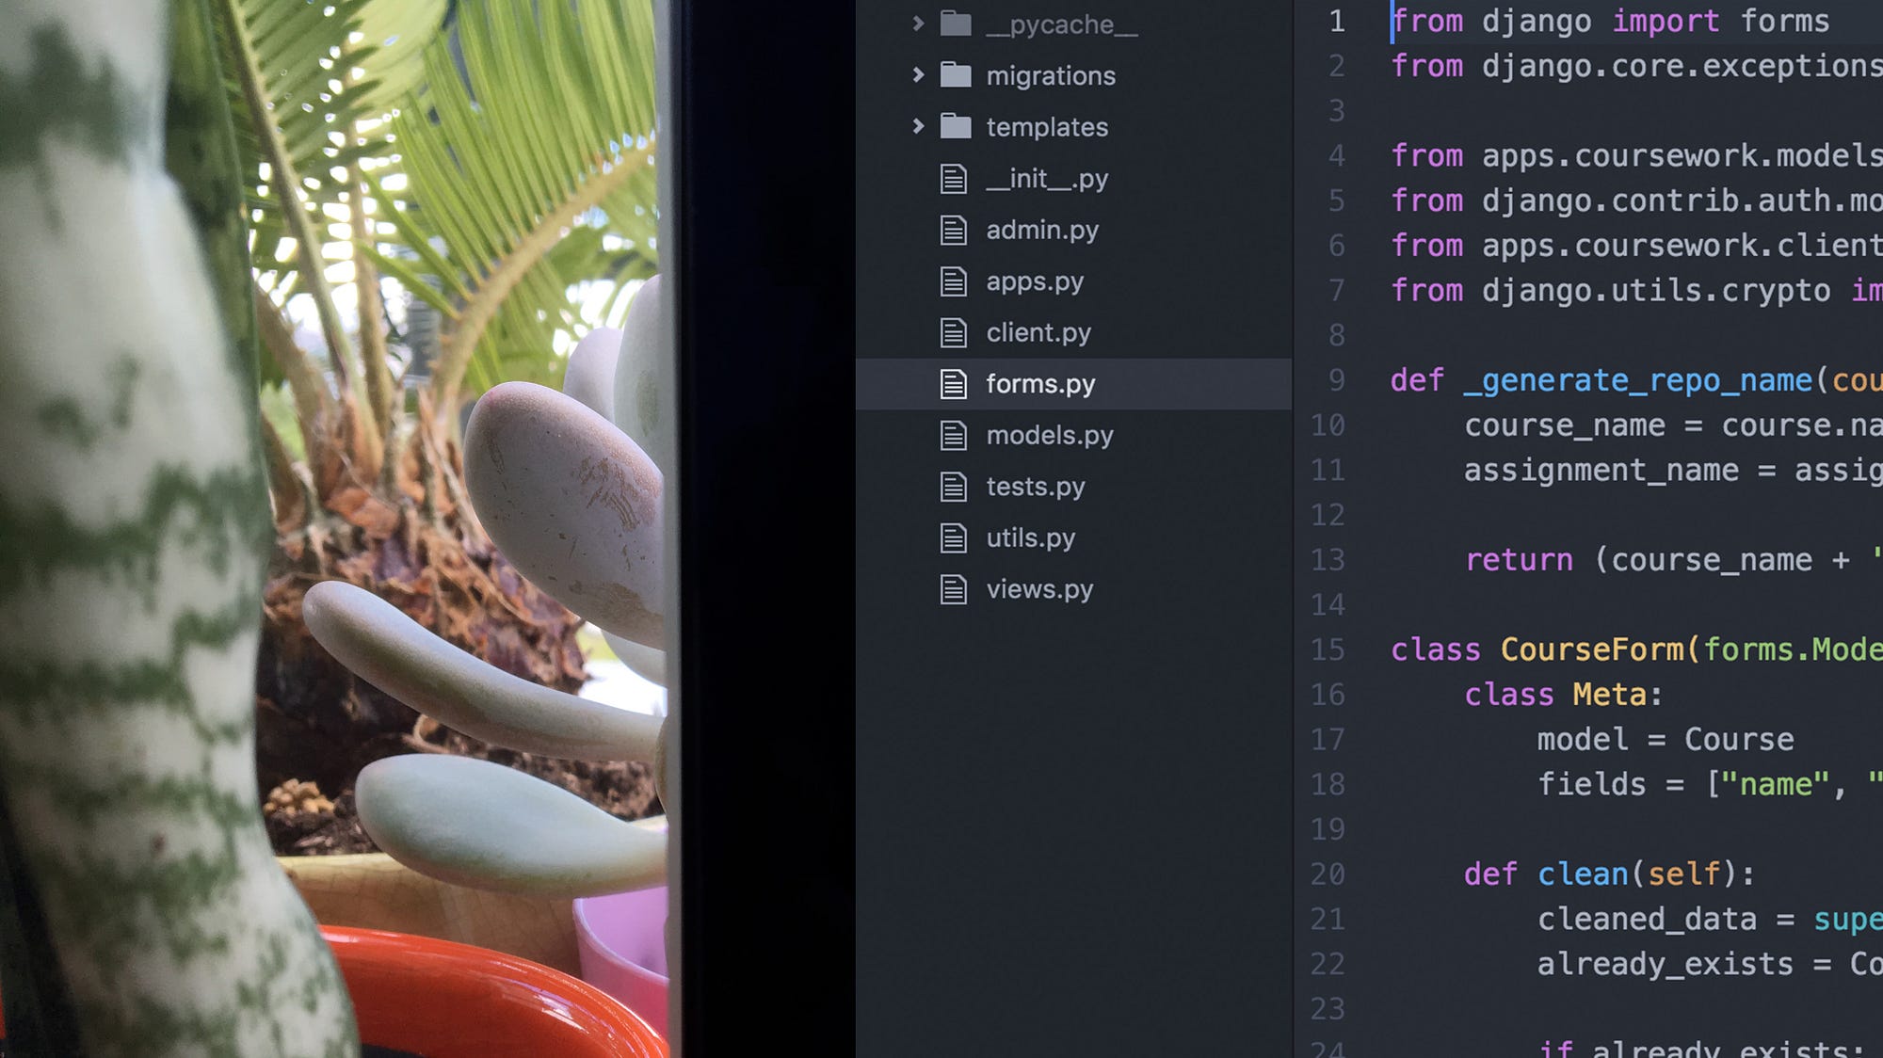Click line number 9 in the gutter
The image size is (1883, 1058).
tap(1336, 380)
